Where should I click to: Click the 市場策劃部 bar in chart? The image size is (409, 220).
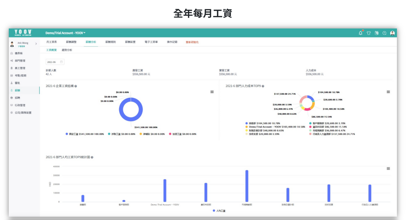tap(247, 186)
